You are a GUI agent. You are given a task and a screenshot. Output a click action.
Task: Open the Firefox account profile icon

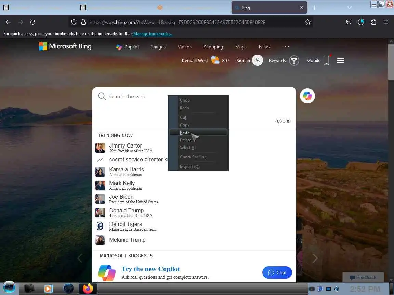click(x=361, y=22)
